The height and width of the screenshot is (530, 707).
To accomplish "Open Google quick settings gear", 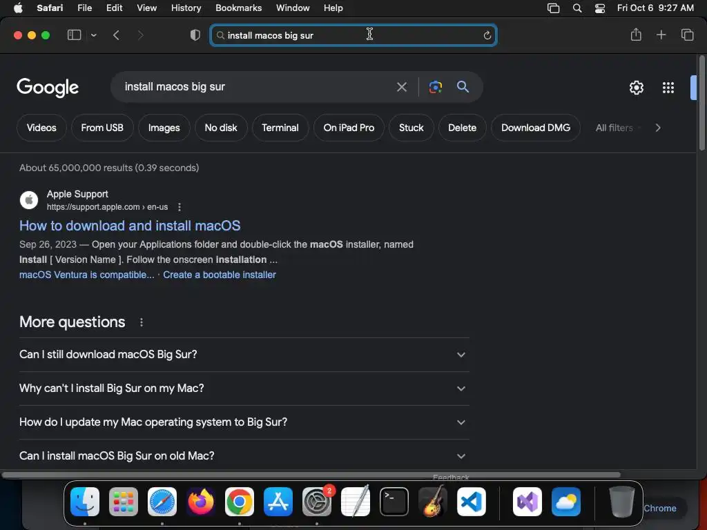I will click(636, 88).
